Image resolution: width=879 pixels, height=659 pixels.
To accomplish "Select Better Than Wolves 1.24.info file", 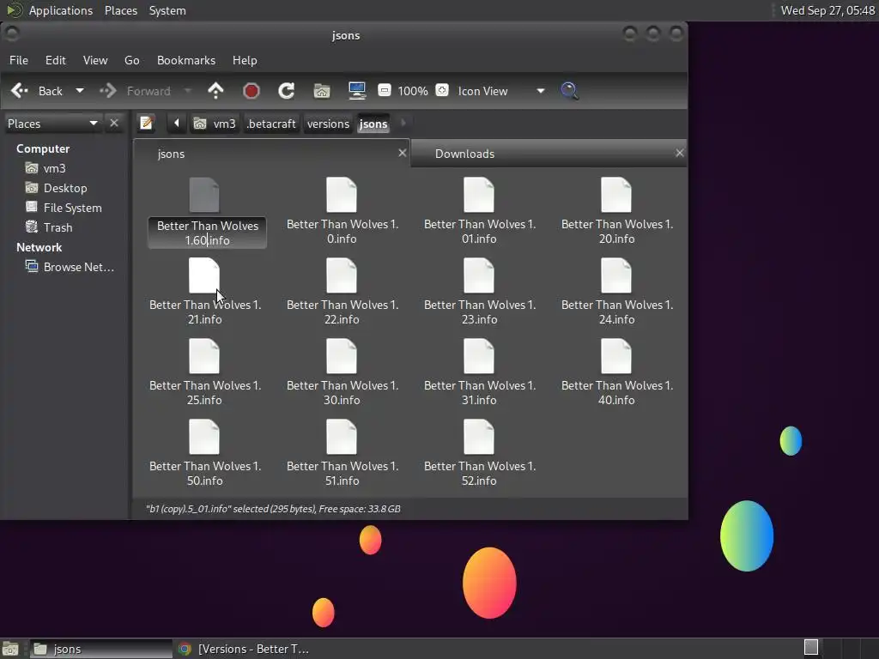I will click(616, 292).
